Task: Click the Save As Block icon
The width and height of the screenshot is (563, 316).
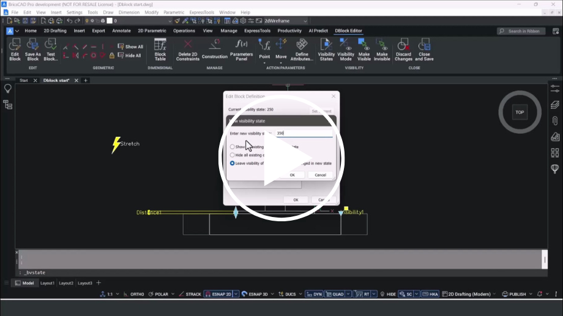Action: (x=32, y=50)
